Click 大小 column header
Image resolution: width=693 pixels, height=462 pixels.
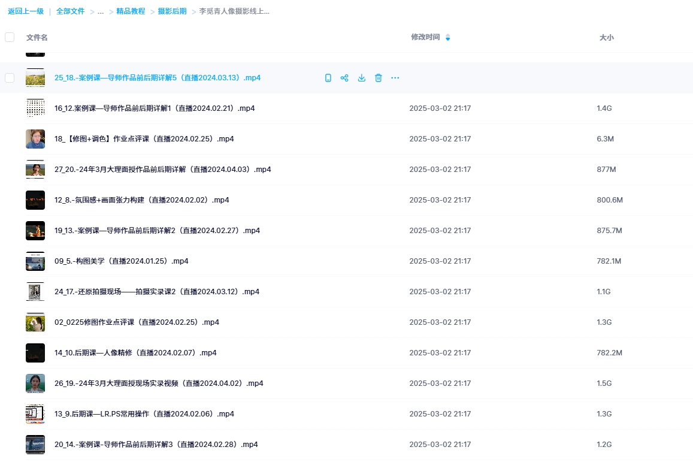[x=606, y=37]
